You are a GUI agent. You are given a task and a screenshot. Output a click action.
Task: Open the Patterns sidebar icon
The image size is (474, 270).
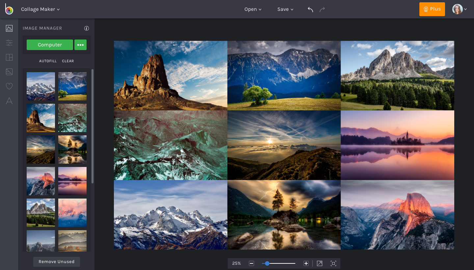(9, 72)
